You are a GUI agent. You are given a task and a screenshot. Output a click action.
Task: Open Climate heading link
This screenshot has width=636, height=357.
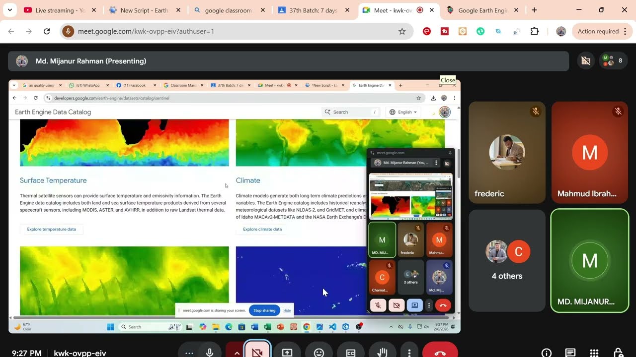coord(248,180)
